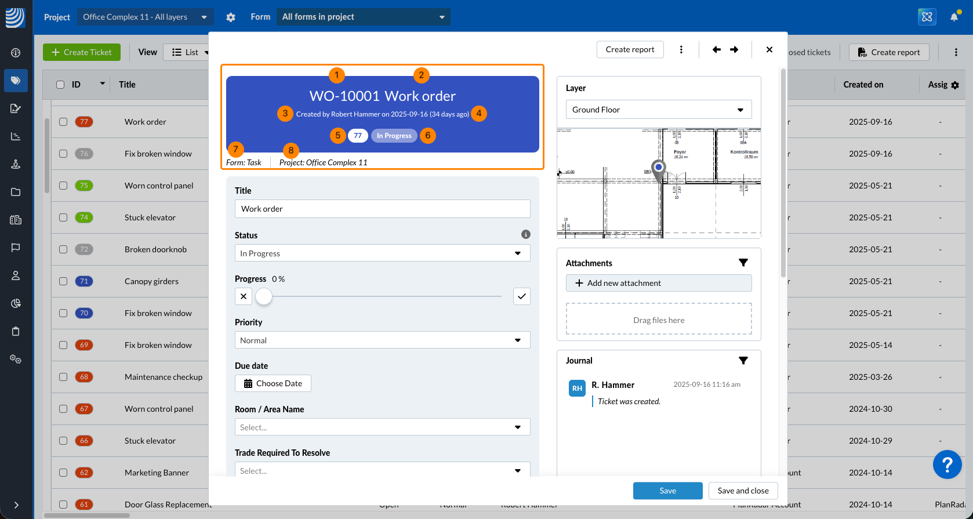Select all tickets header checkbox

[x=60, y=85]
